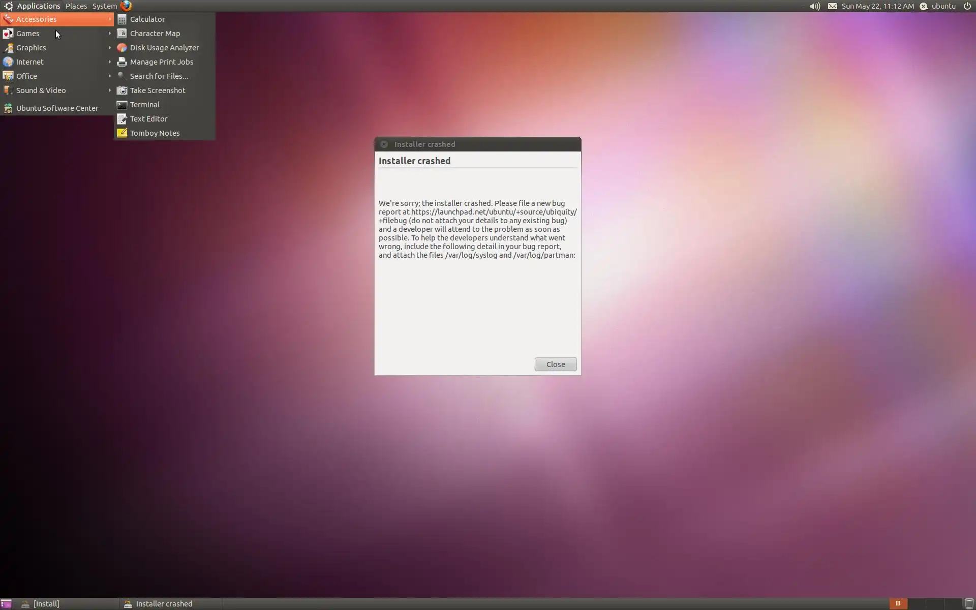Open the volume indicator in the panel

[814, 6]
